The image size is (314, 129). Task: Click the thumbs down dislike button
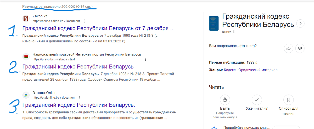300,48
